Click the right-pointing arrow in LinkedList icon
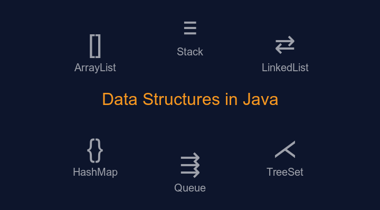380x210 pixels. 285,41
